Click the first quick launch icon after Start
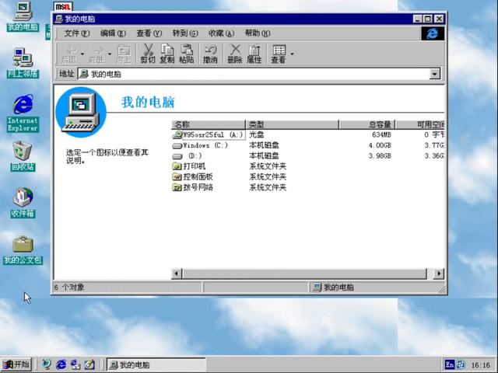The image size is (498, 373). tap(47, 364)
